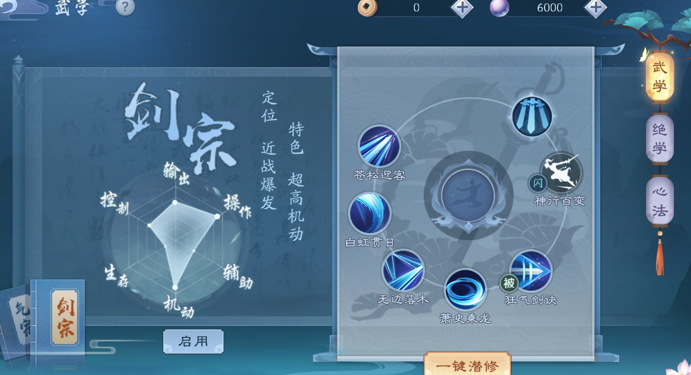Click the 一键潜修 button
Screen dimensions: 691x375
[x=468, y=364]
